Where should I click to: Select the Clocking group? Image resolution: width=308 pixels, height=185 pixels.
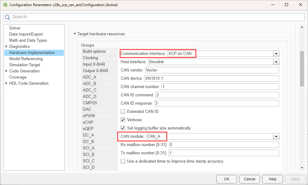(90, 58)
